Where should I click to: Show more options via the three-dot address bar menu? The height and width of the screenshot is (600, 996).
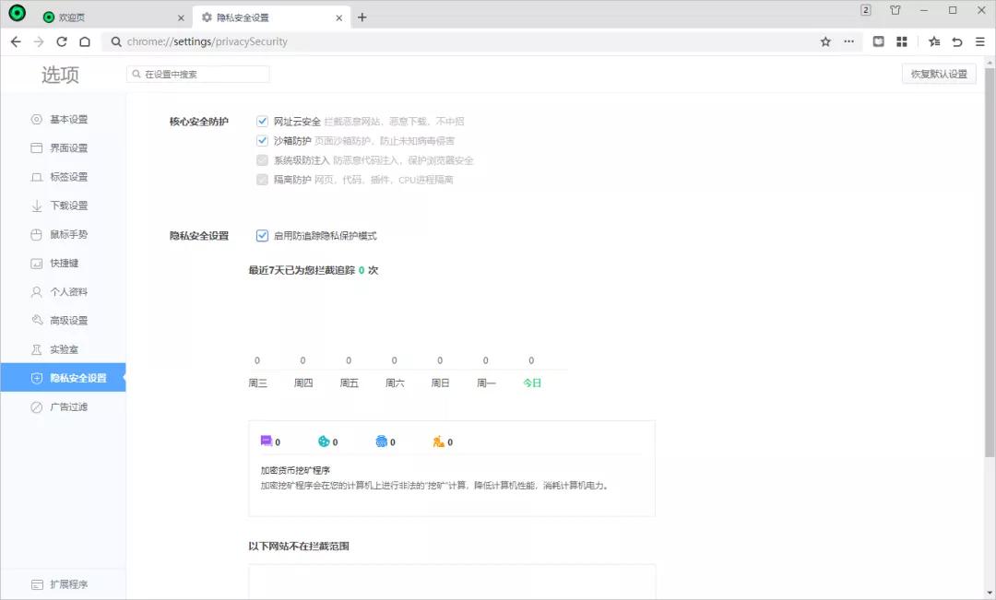click(850, 41)
